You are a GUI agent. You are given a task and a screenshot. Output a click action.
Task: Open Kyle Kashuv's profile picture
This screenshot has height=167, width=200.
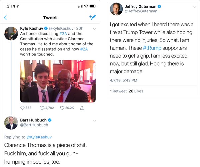(11, 34)
